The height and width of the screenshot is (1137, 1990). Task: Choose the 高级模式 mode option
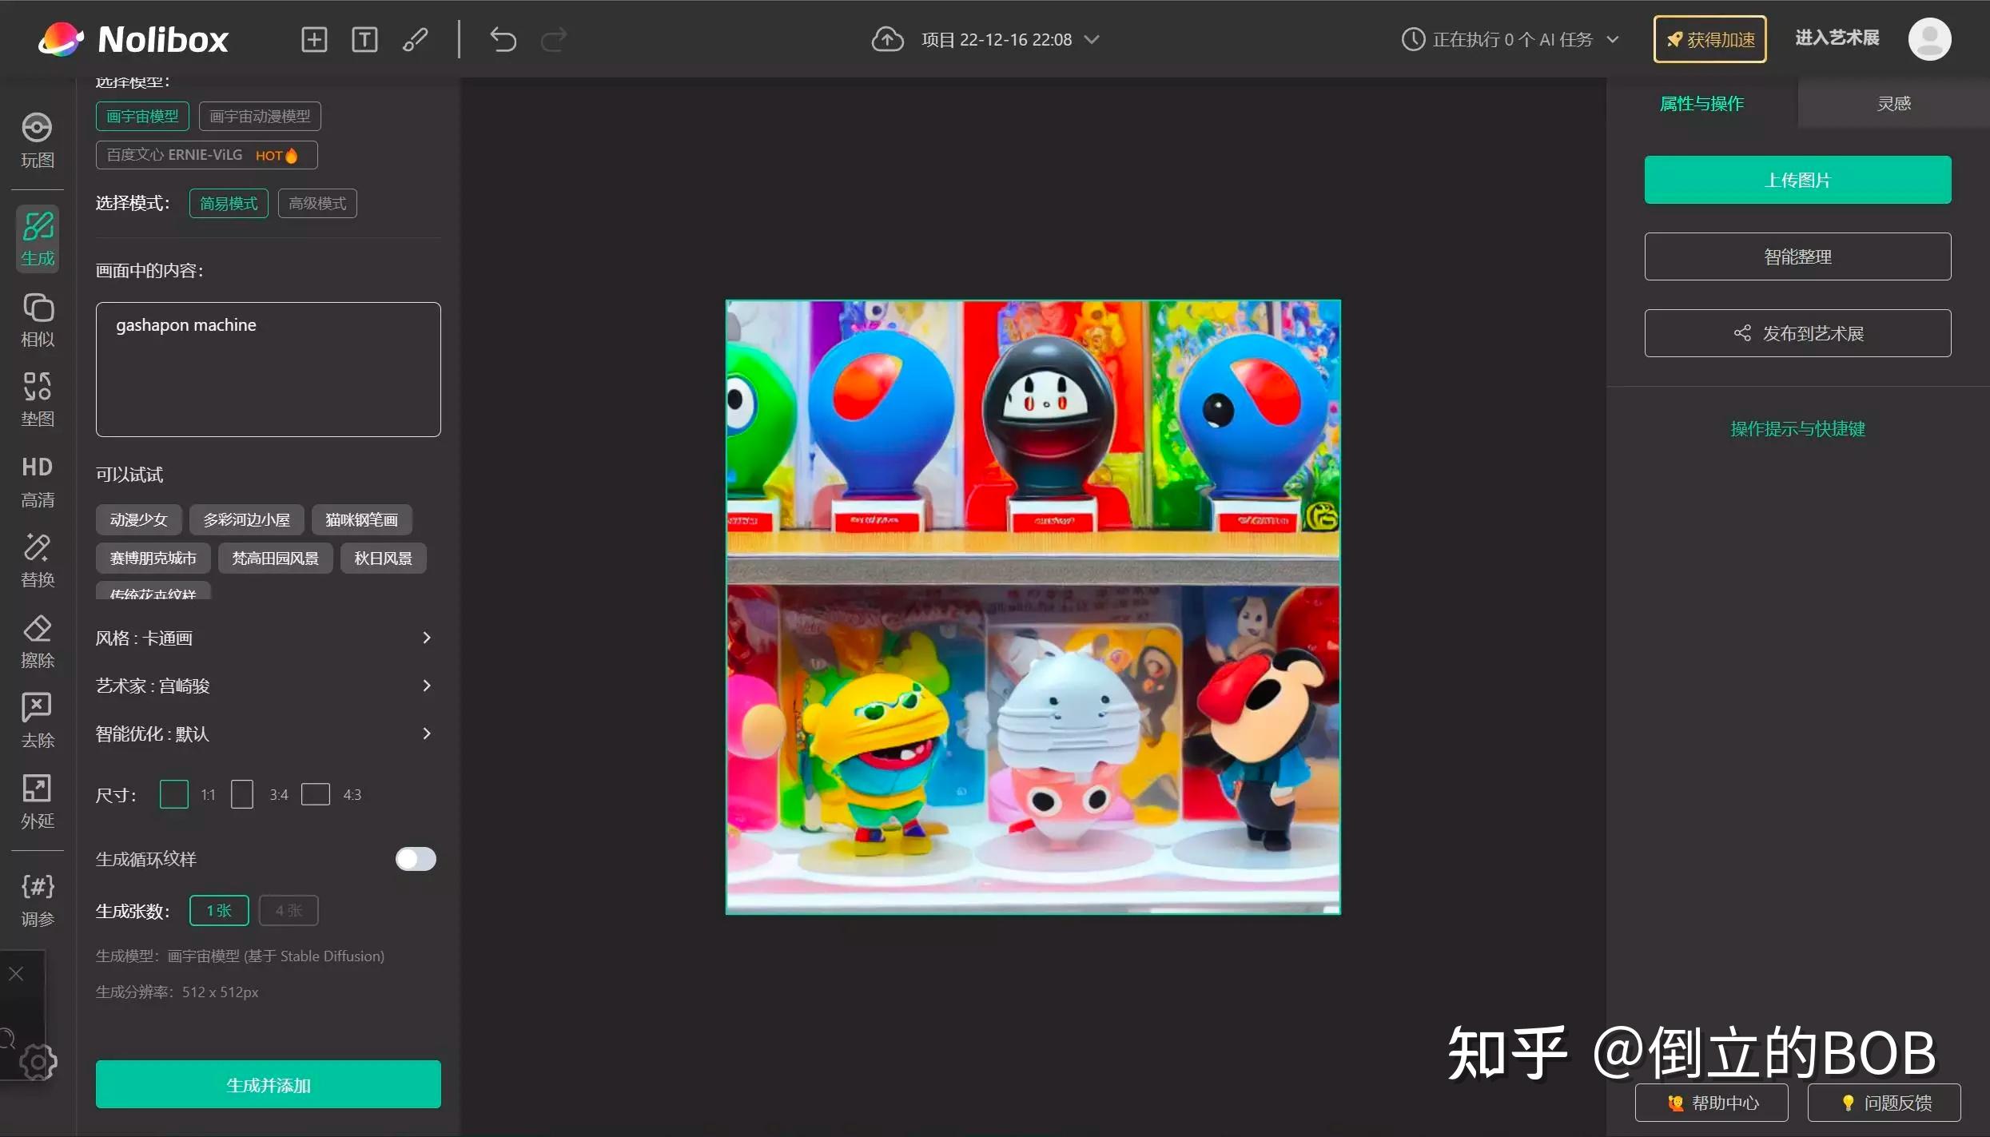click(316, 203)
